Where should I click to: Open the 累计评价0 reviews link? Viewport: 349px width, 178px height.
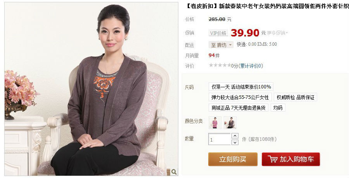(251, 66)
